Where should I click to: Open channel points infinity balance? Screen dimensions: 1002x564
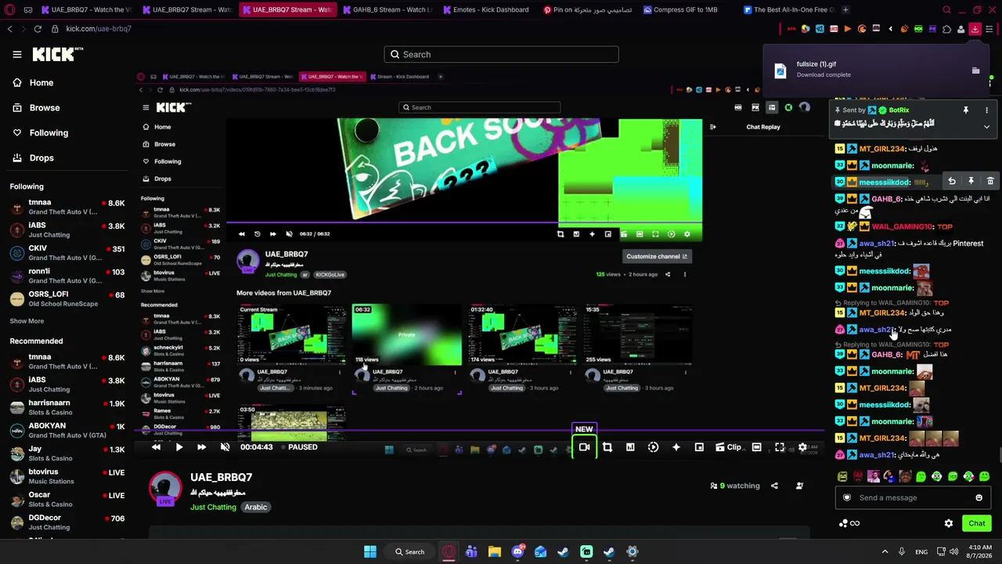click(849, 523)
